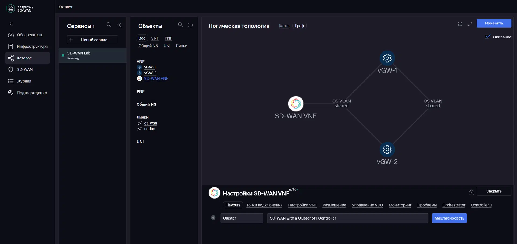Click left OS VLAN shared label
The height and width of the screenshot is (244, 517).
point(341,104)
